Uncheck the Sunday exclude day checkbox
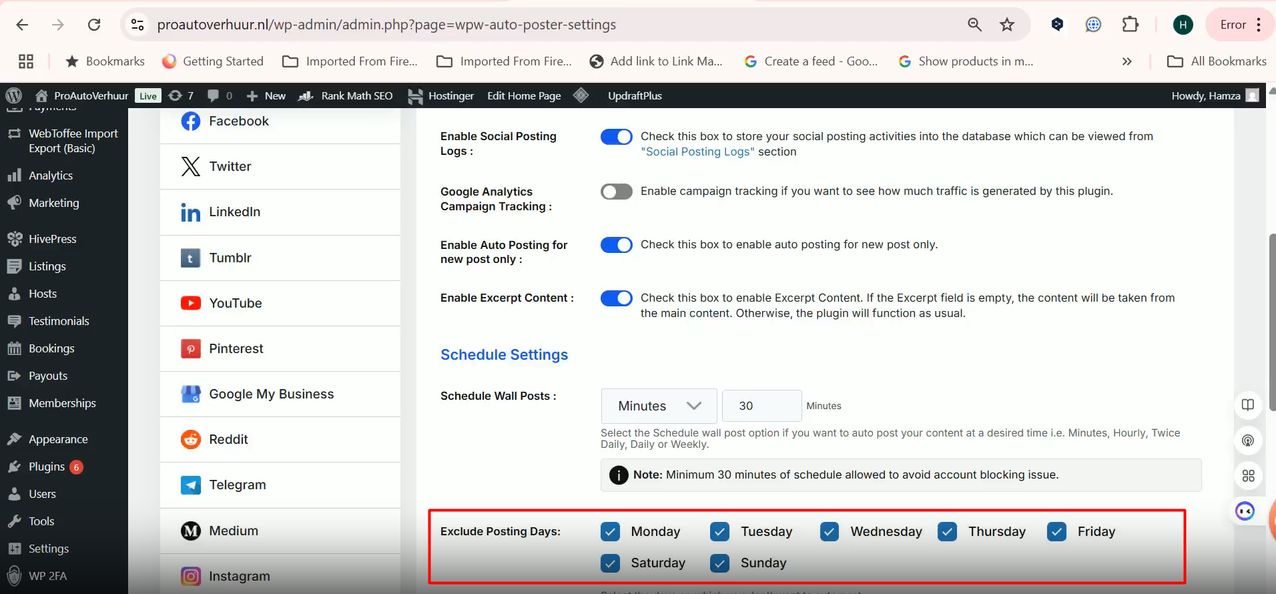 719,563
